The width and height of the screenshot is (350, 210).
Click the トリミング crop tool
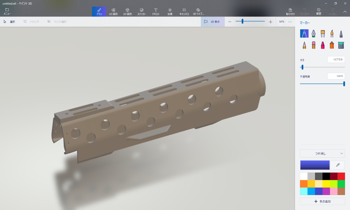(x=31, y=21)
